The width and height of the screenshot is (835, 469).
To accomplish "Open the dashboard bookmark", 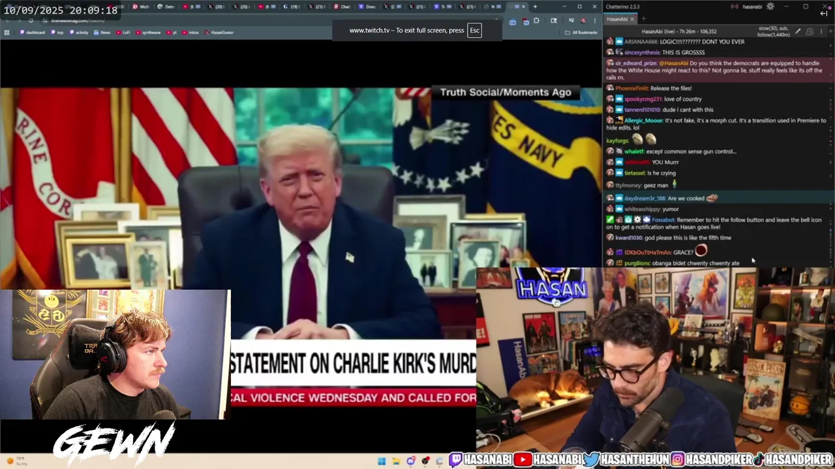I will (x=33, y=32).
